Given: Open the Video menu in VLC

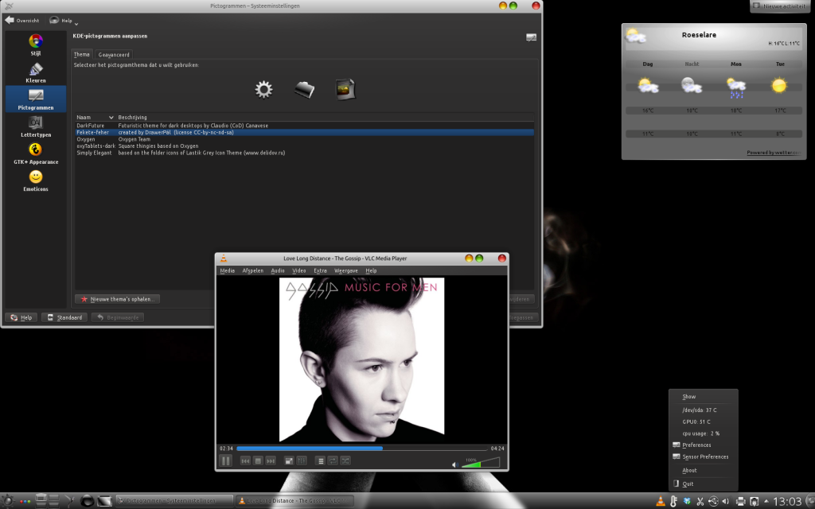Looking at the screenshot, I should [x=299, y=270].
